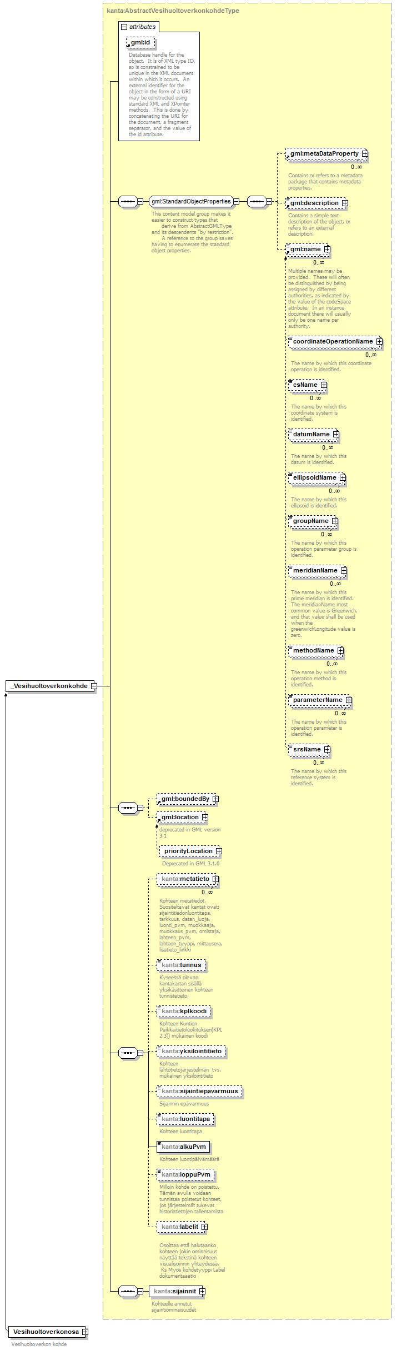Collapse gml:StandardObjectProperties group

236,201
